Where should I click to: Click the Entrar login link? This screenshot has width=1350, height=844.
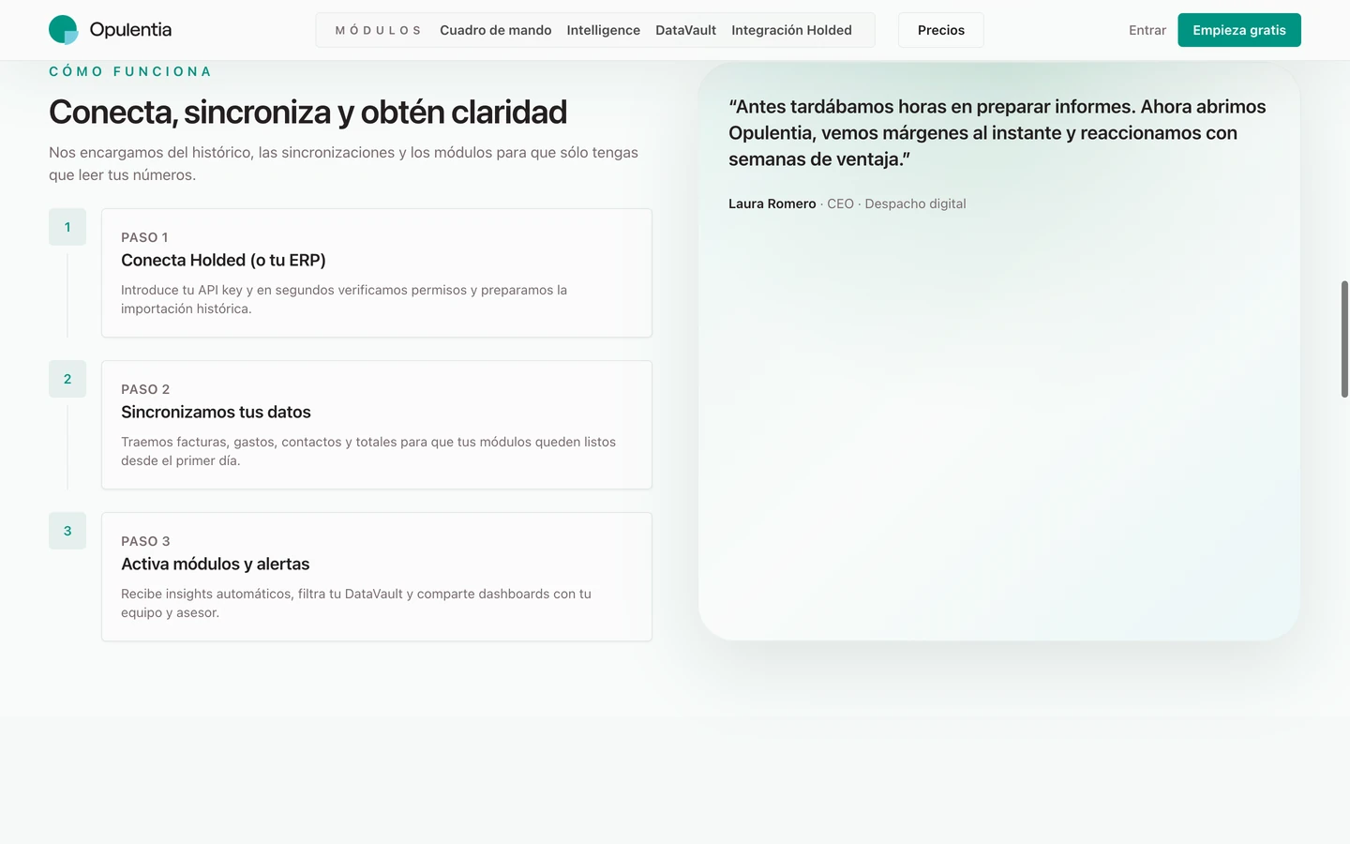tap(1147, 30)
